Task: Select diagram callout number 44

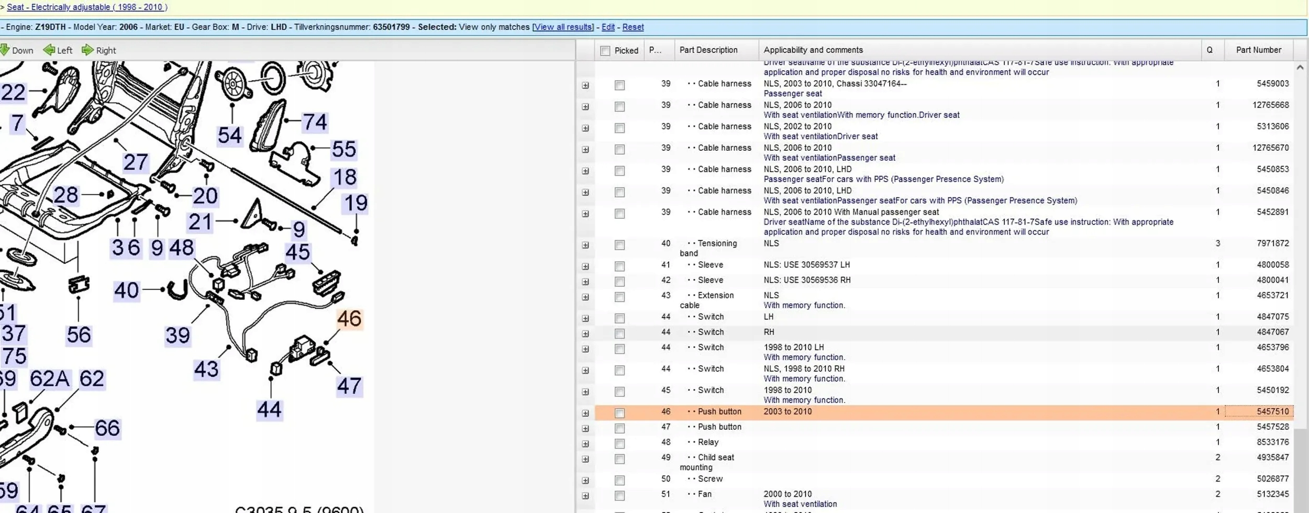Action: tap(269, 410)
